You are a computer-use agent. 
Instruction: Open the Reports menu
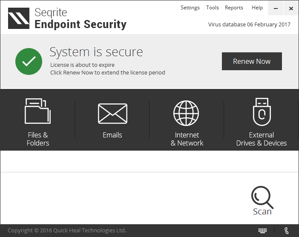click(234, 8)
